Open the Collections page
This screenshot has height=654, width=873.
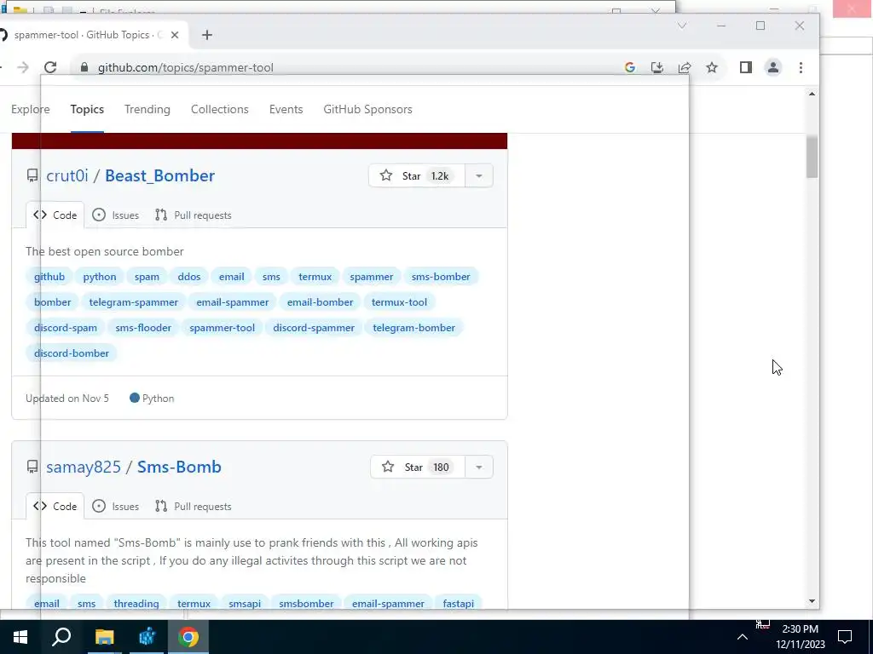(x=219, y=110)
